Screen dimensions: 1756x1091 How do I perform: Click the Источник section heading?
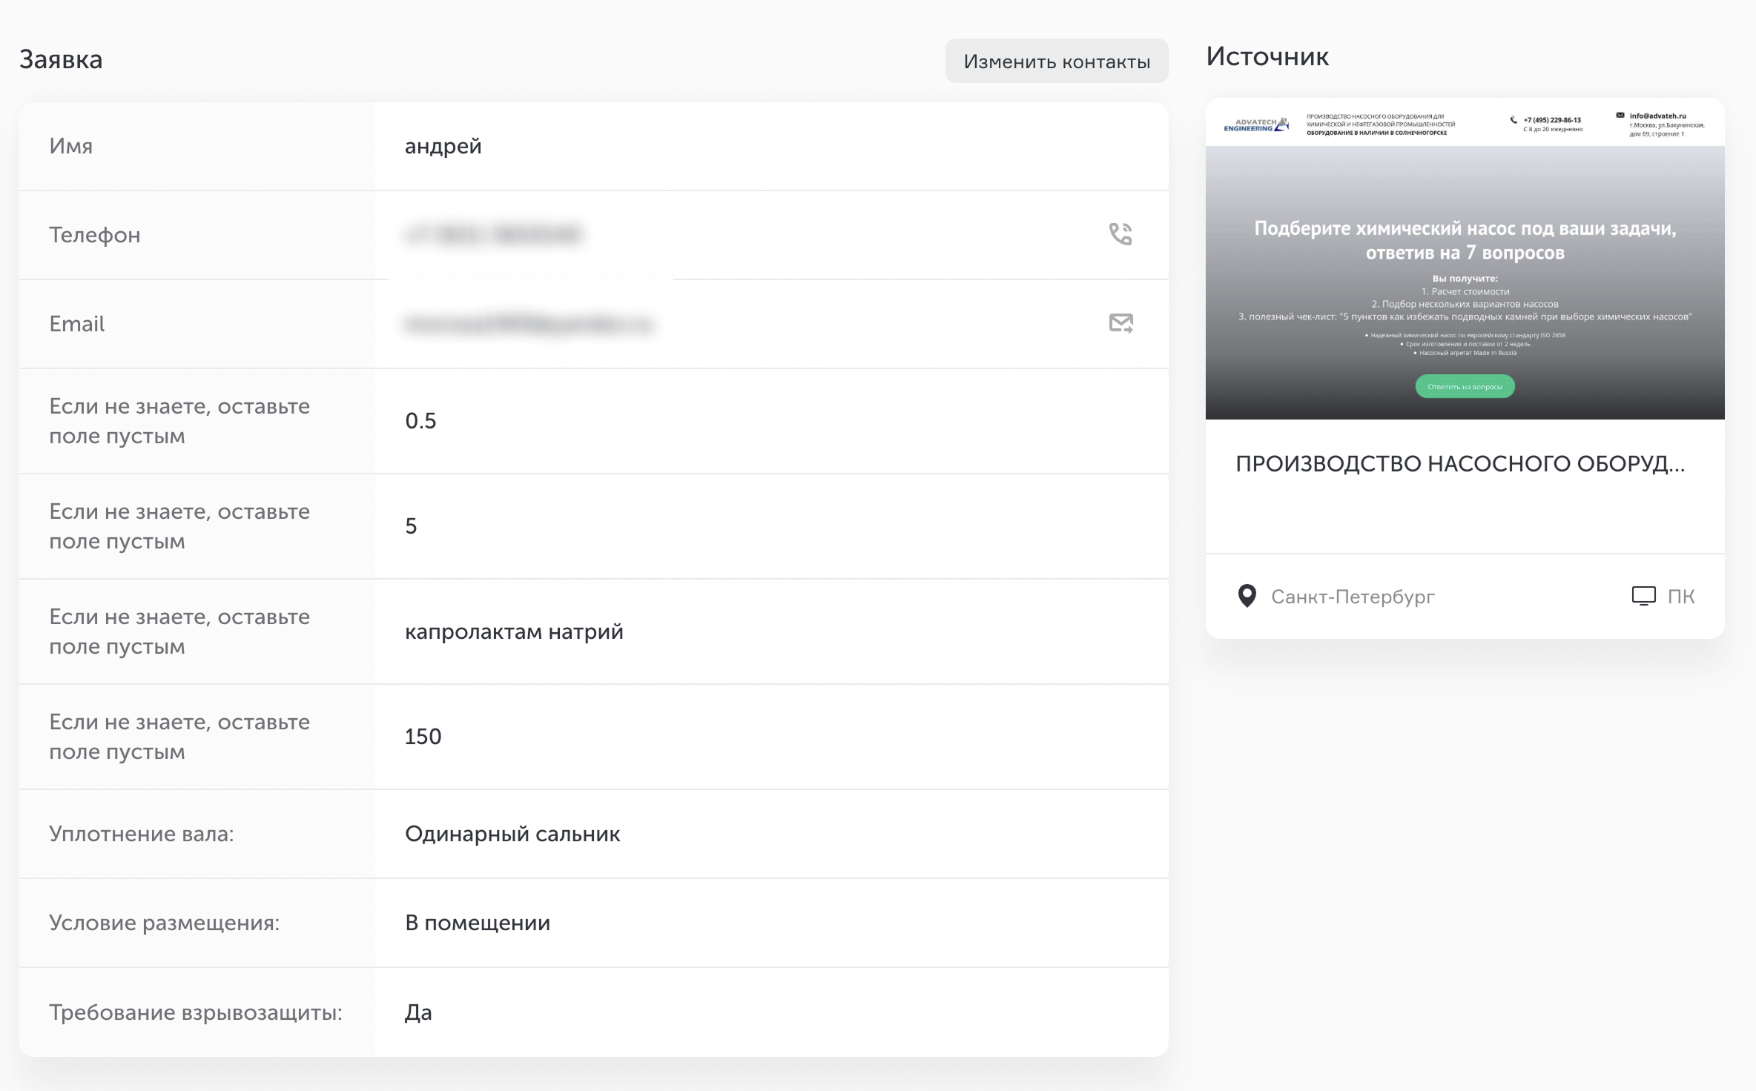pyautogui.click(x=1267, y=56)
